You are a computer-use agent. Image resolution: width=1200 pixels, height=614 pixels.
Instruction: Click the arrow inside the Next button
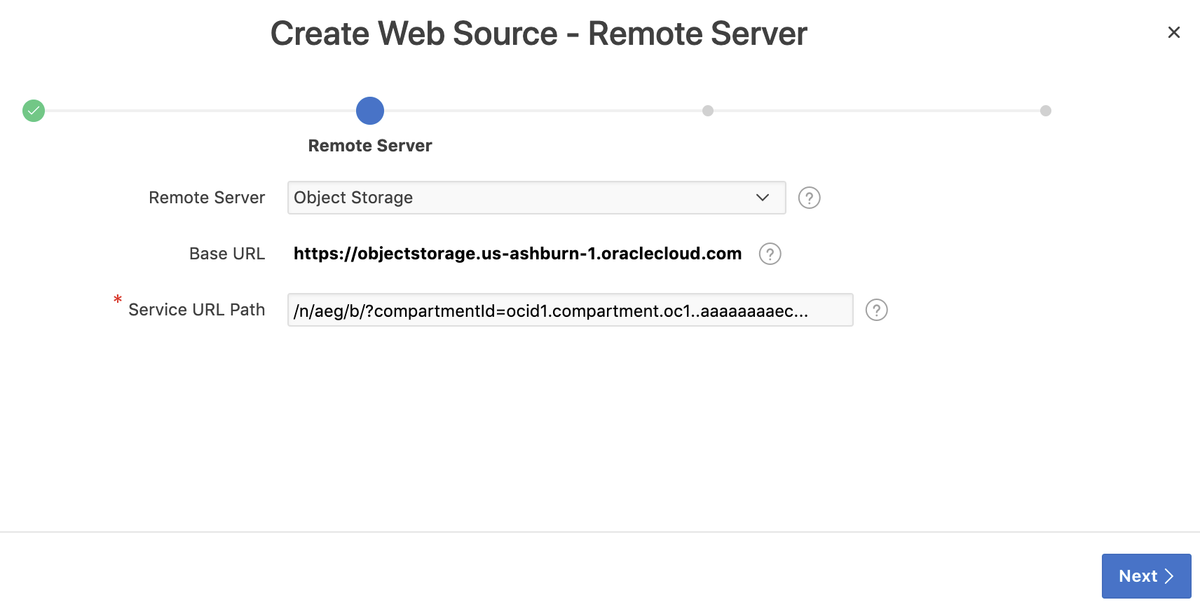coord(1168,576)
